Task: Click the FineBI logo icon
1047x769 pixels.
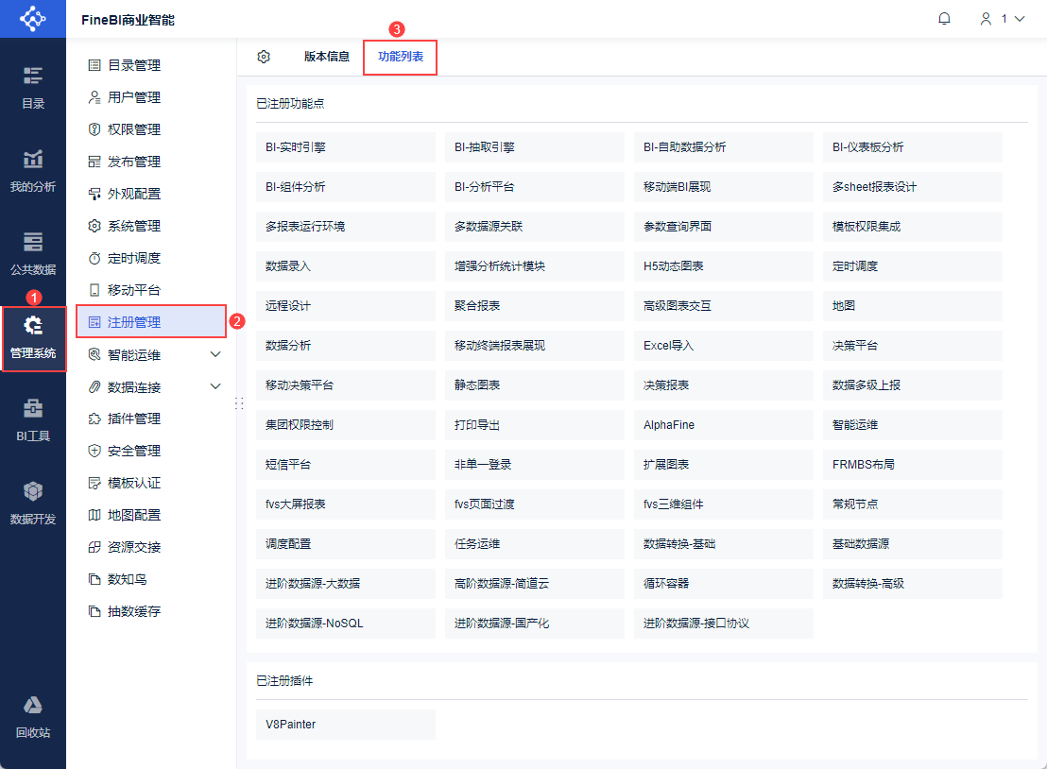Action: tap(33, 19)
